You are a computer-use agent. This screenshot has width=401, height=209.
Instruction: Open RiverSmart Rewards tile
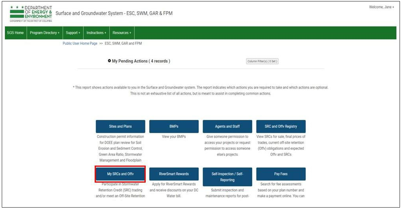tap(174, 174)
